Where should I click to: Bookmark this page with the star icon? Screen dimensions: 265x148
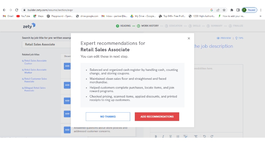[224, 10]
